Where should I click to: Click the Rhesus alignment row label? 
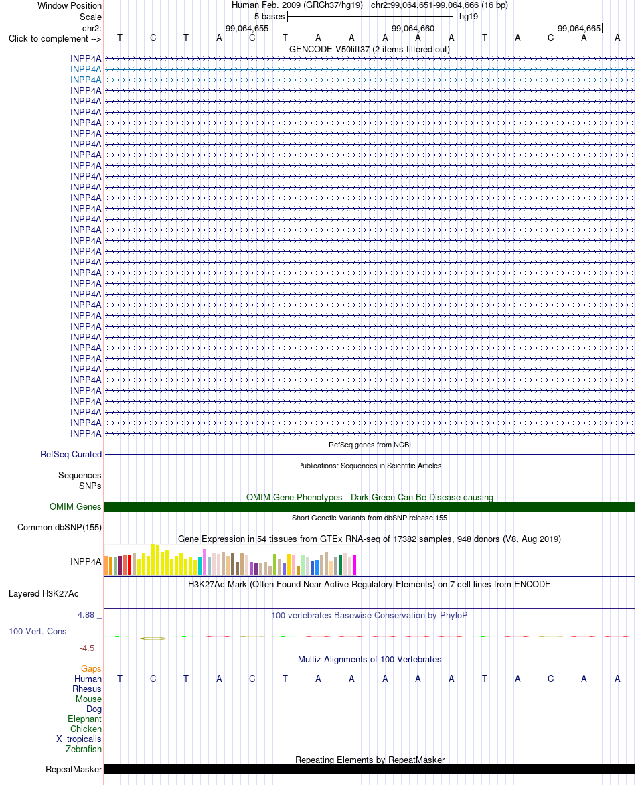(x=87, y=689)
